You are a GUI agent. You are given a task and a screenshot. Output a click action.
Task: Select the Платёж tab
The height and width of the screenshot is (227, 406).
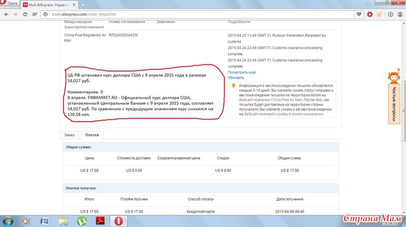click(92, 135)
